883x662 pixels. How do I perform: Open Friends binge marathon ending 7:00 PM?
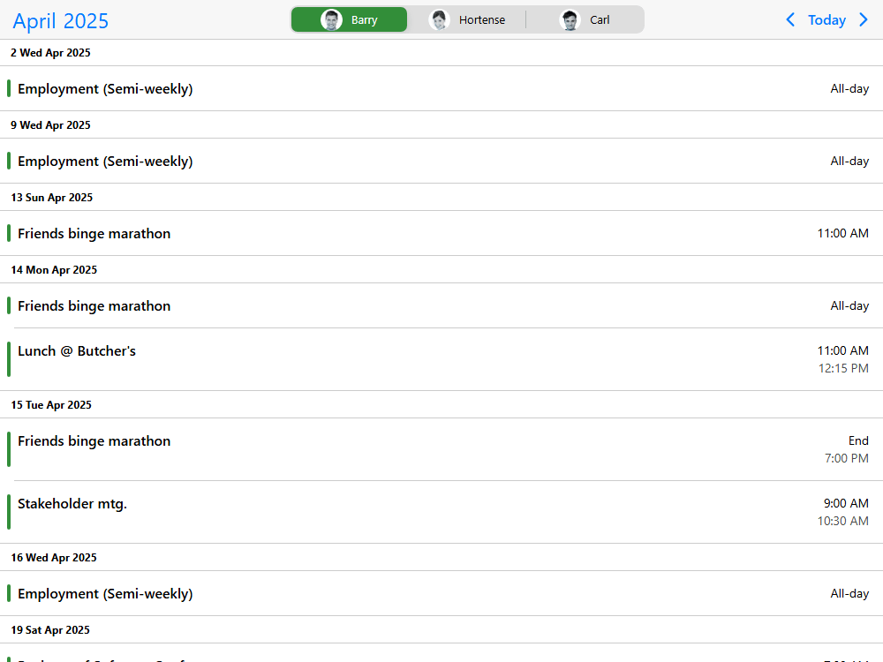point(441,449)
